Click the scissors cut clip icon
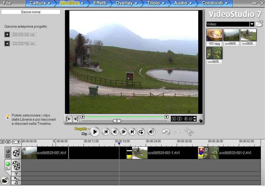This screenshot has height=186, width=265. [189, 132]
